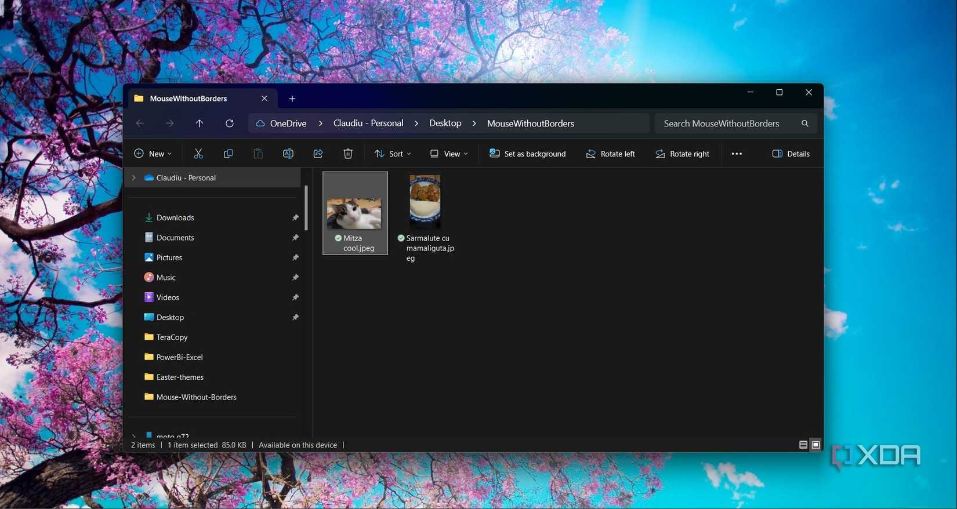Viewport: 957px width, 509px height.
Task: Click the Rotate left button
Action: point(611,154)
